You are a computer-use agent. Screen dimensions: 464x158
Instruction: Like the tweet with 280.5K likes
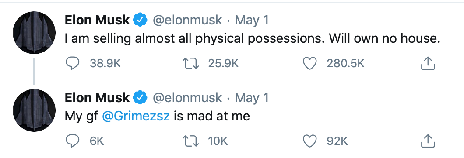(x=310, y=63)
